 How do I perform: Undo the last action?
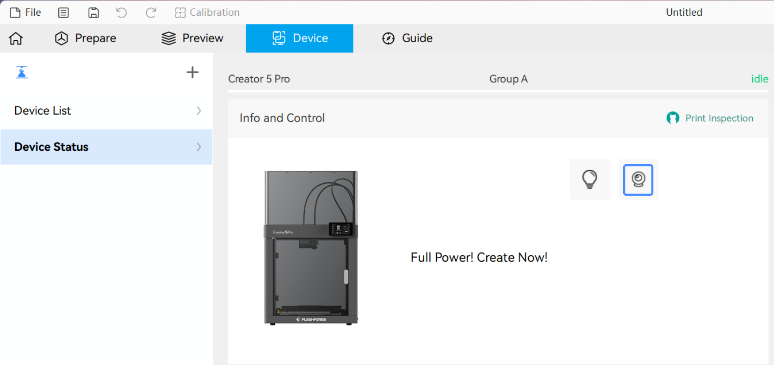click(122, 12)
